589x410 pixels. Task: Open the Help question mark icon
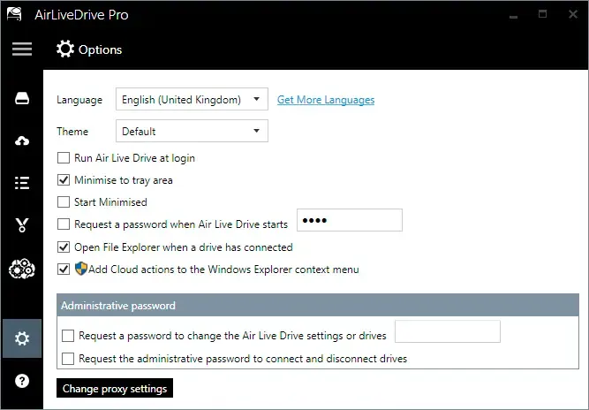pos(22,381)
